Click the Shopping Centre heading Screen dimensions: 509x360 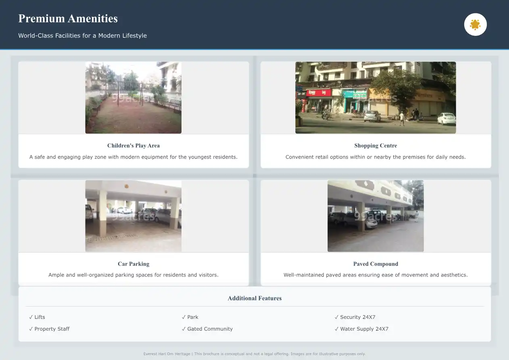tap(375, 146)
